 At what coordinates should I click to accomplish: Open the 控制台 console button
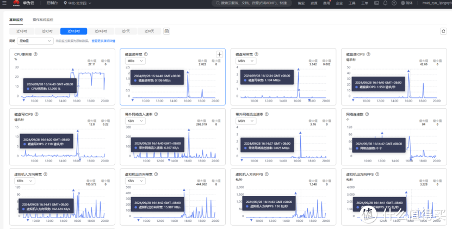coord(51,3)
